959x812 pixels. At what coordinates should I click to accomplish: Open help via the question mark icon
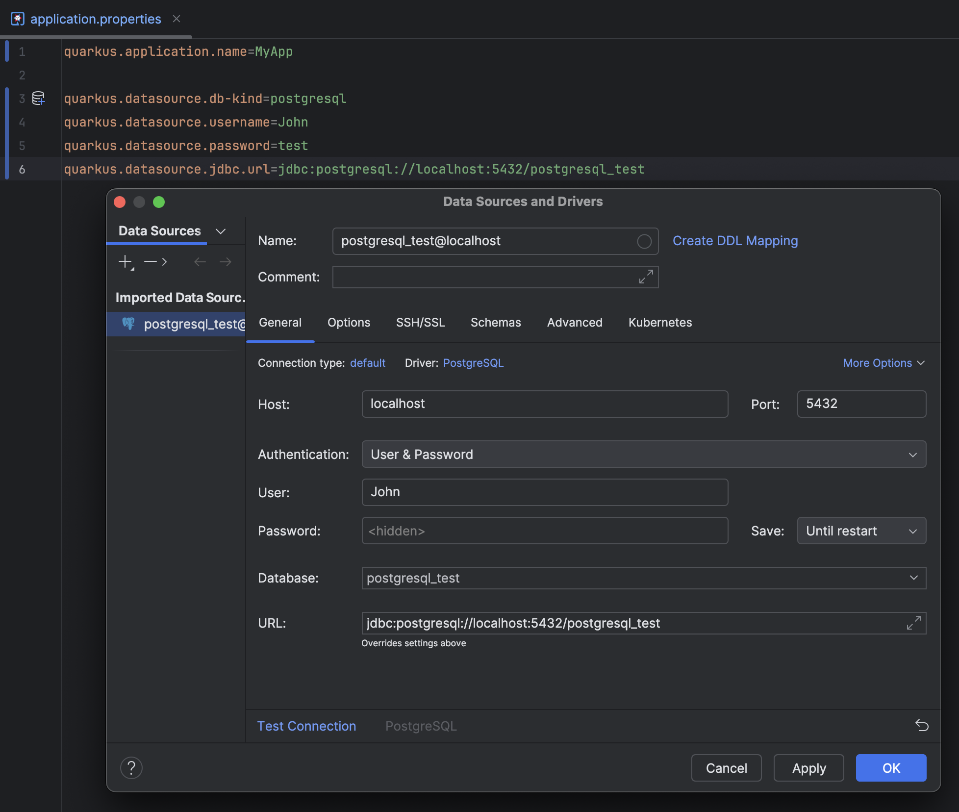coord(131,768)
